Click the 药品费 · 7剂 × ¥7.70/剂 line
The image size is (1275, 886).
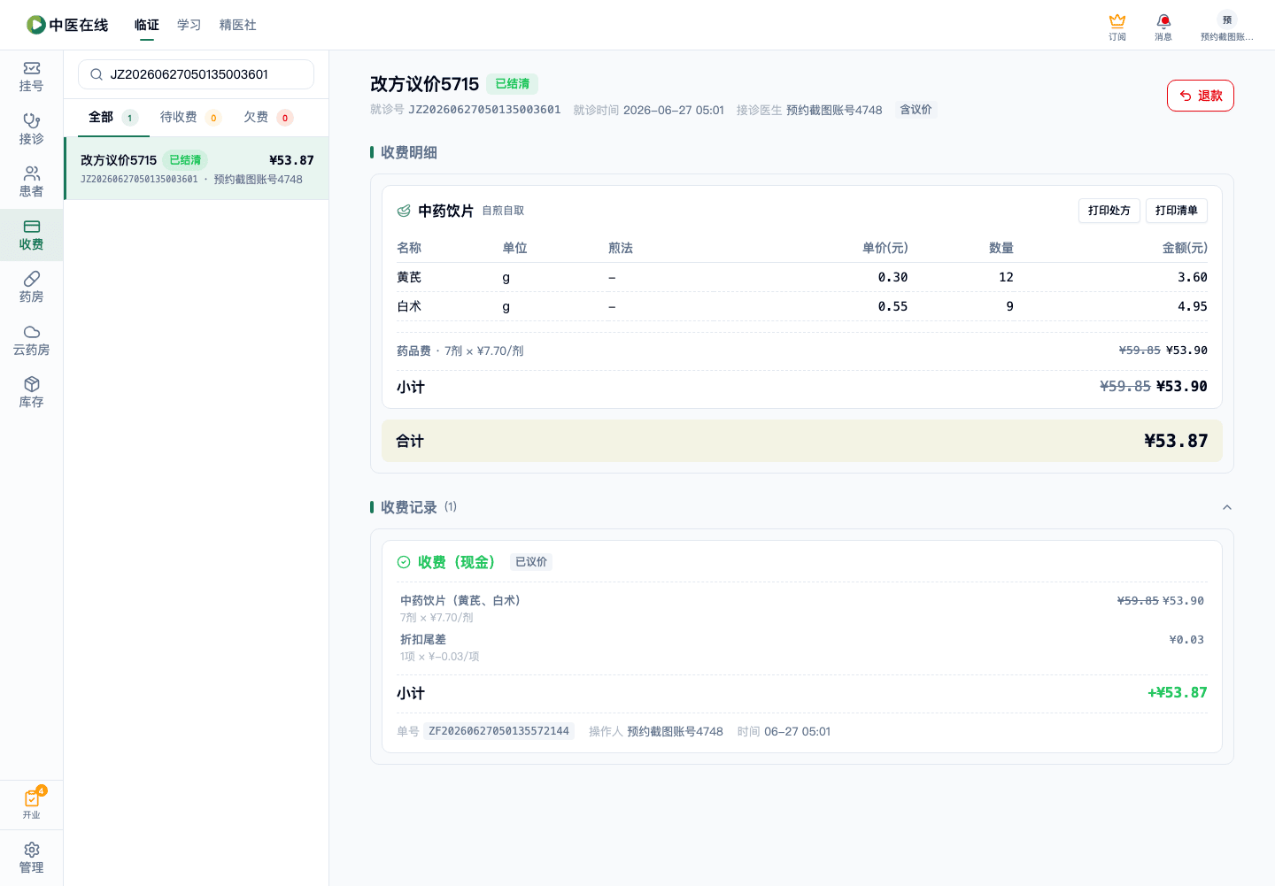[x=802, y=351]
